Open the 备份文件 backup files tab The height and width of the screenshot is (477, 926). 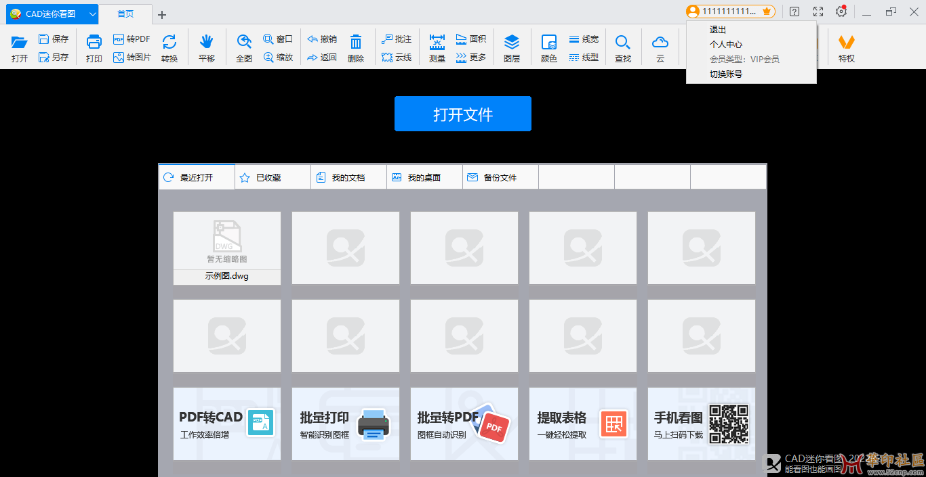click(x=500, y=177)
